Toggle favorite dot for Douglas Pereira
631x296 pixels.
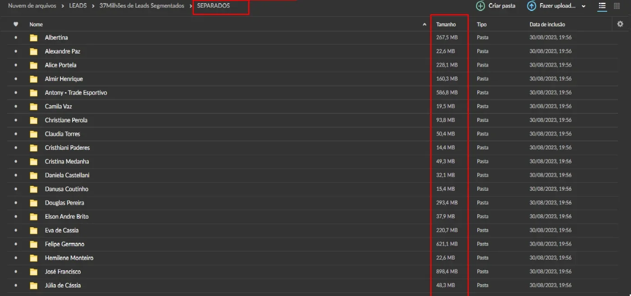[x=16, y=203]
